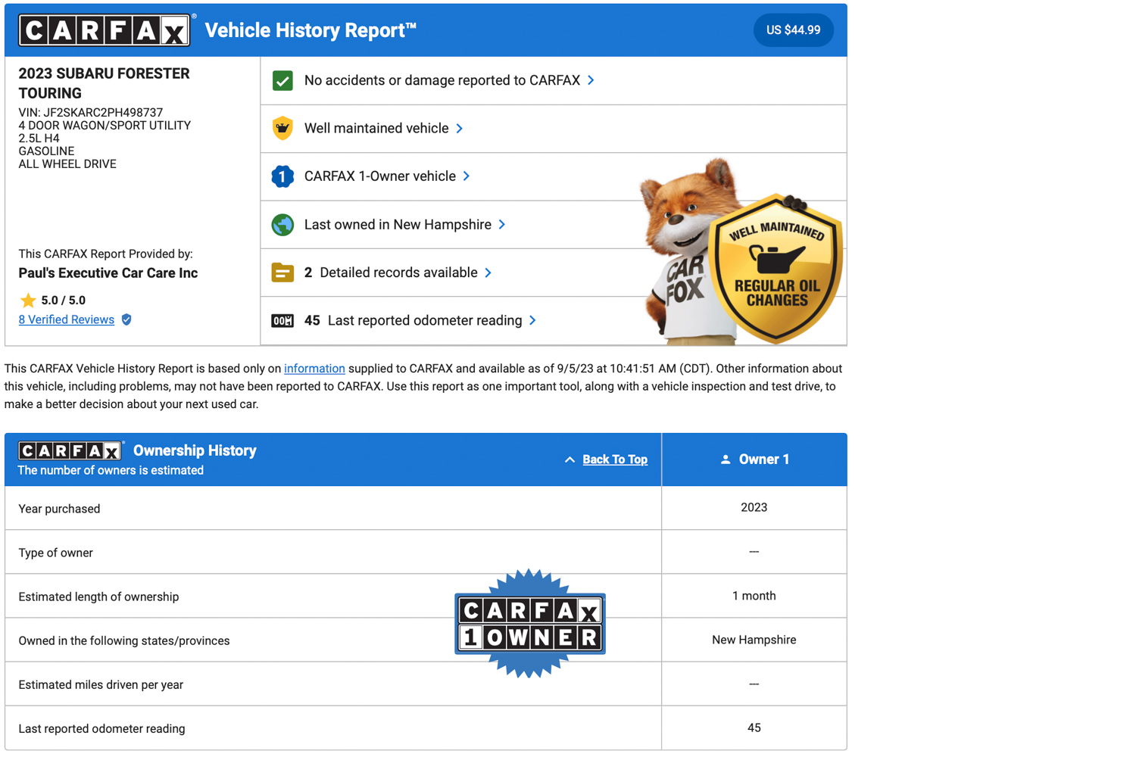
Task: Click the New Hampshire table cell value
Action: [x=754, y=640]
